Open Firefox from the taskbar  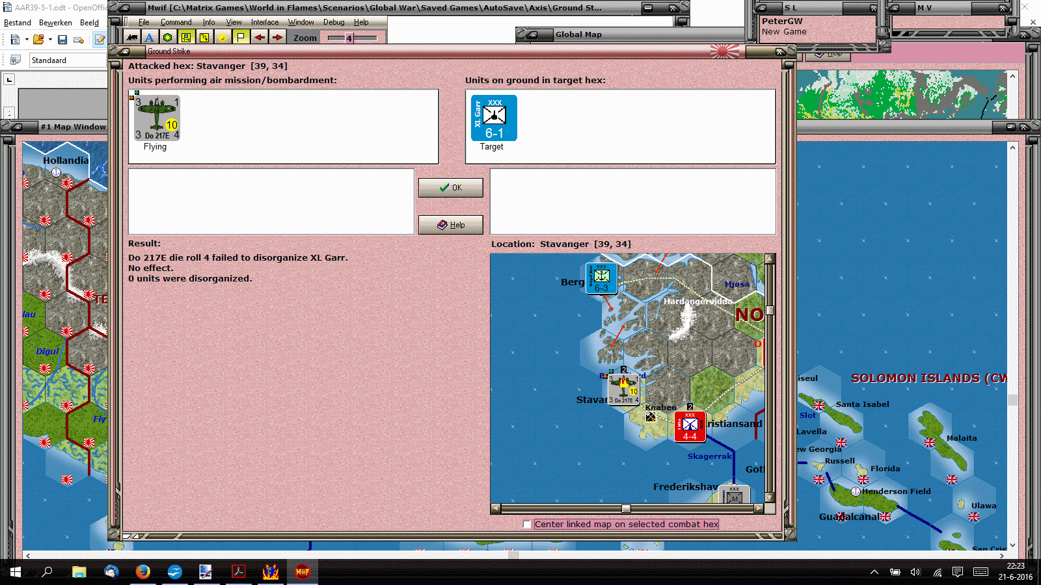142,572
